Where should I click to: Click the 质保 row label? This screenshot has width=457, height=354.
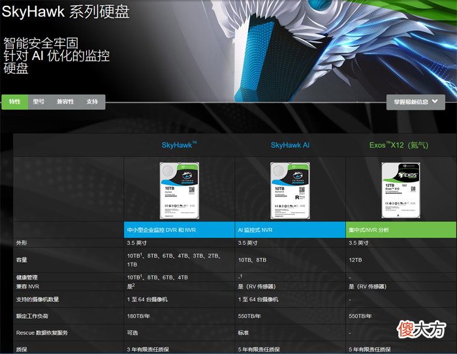pyautogui.click(x=22, y=349)
